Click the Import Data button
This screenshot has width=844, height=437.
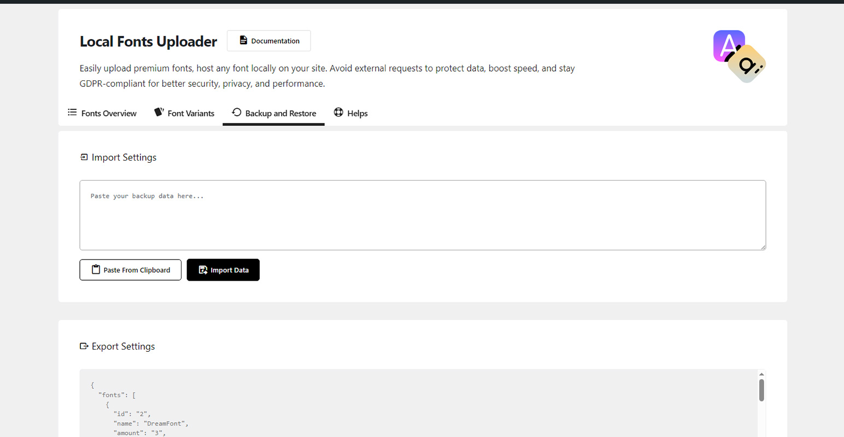pos(223,270)
